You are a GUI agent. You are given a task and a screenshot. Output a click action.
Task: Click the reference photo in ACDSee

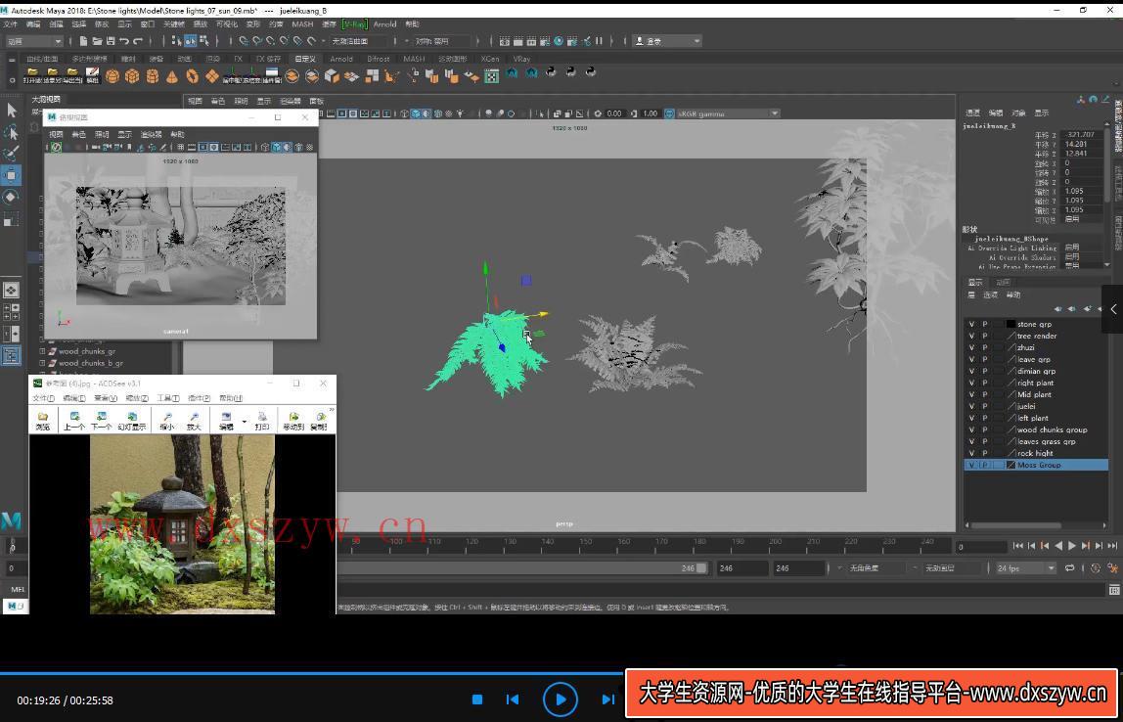[x=182, y=524]
